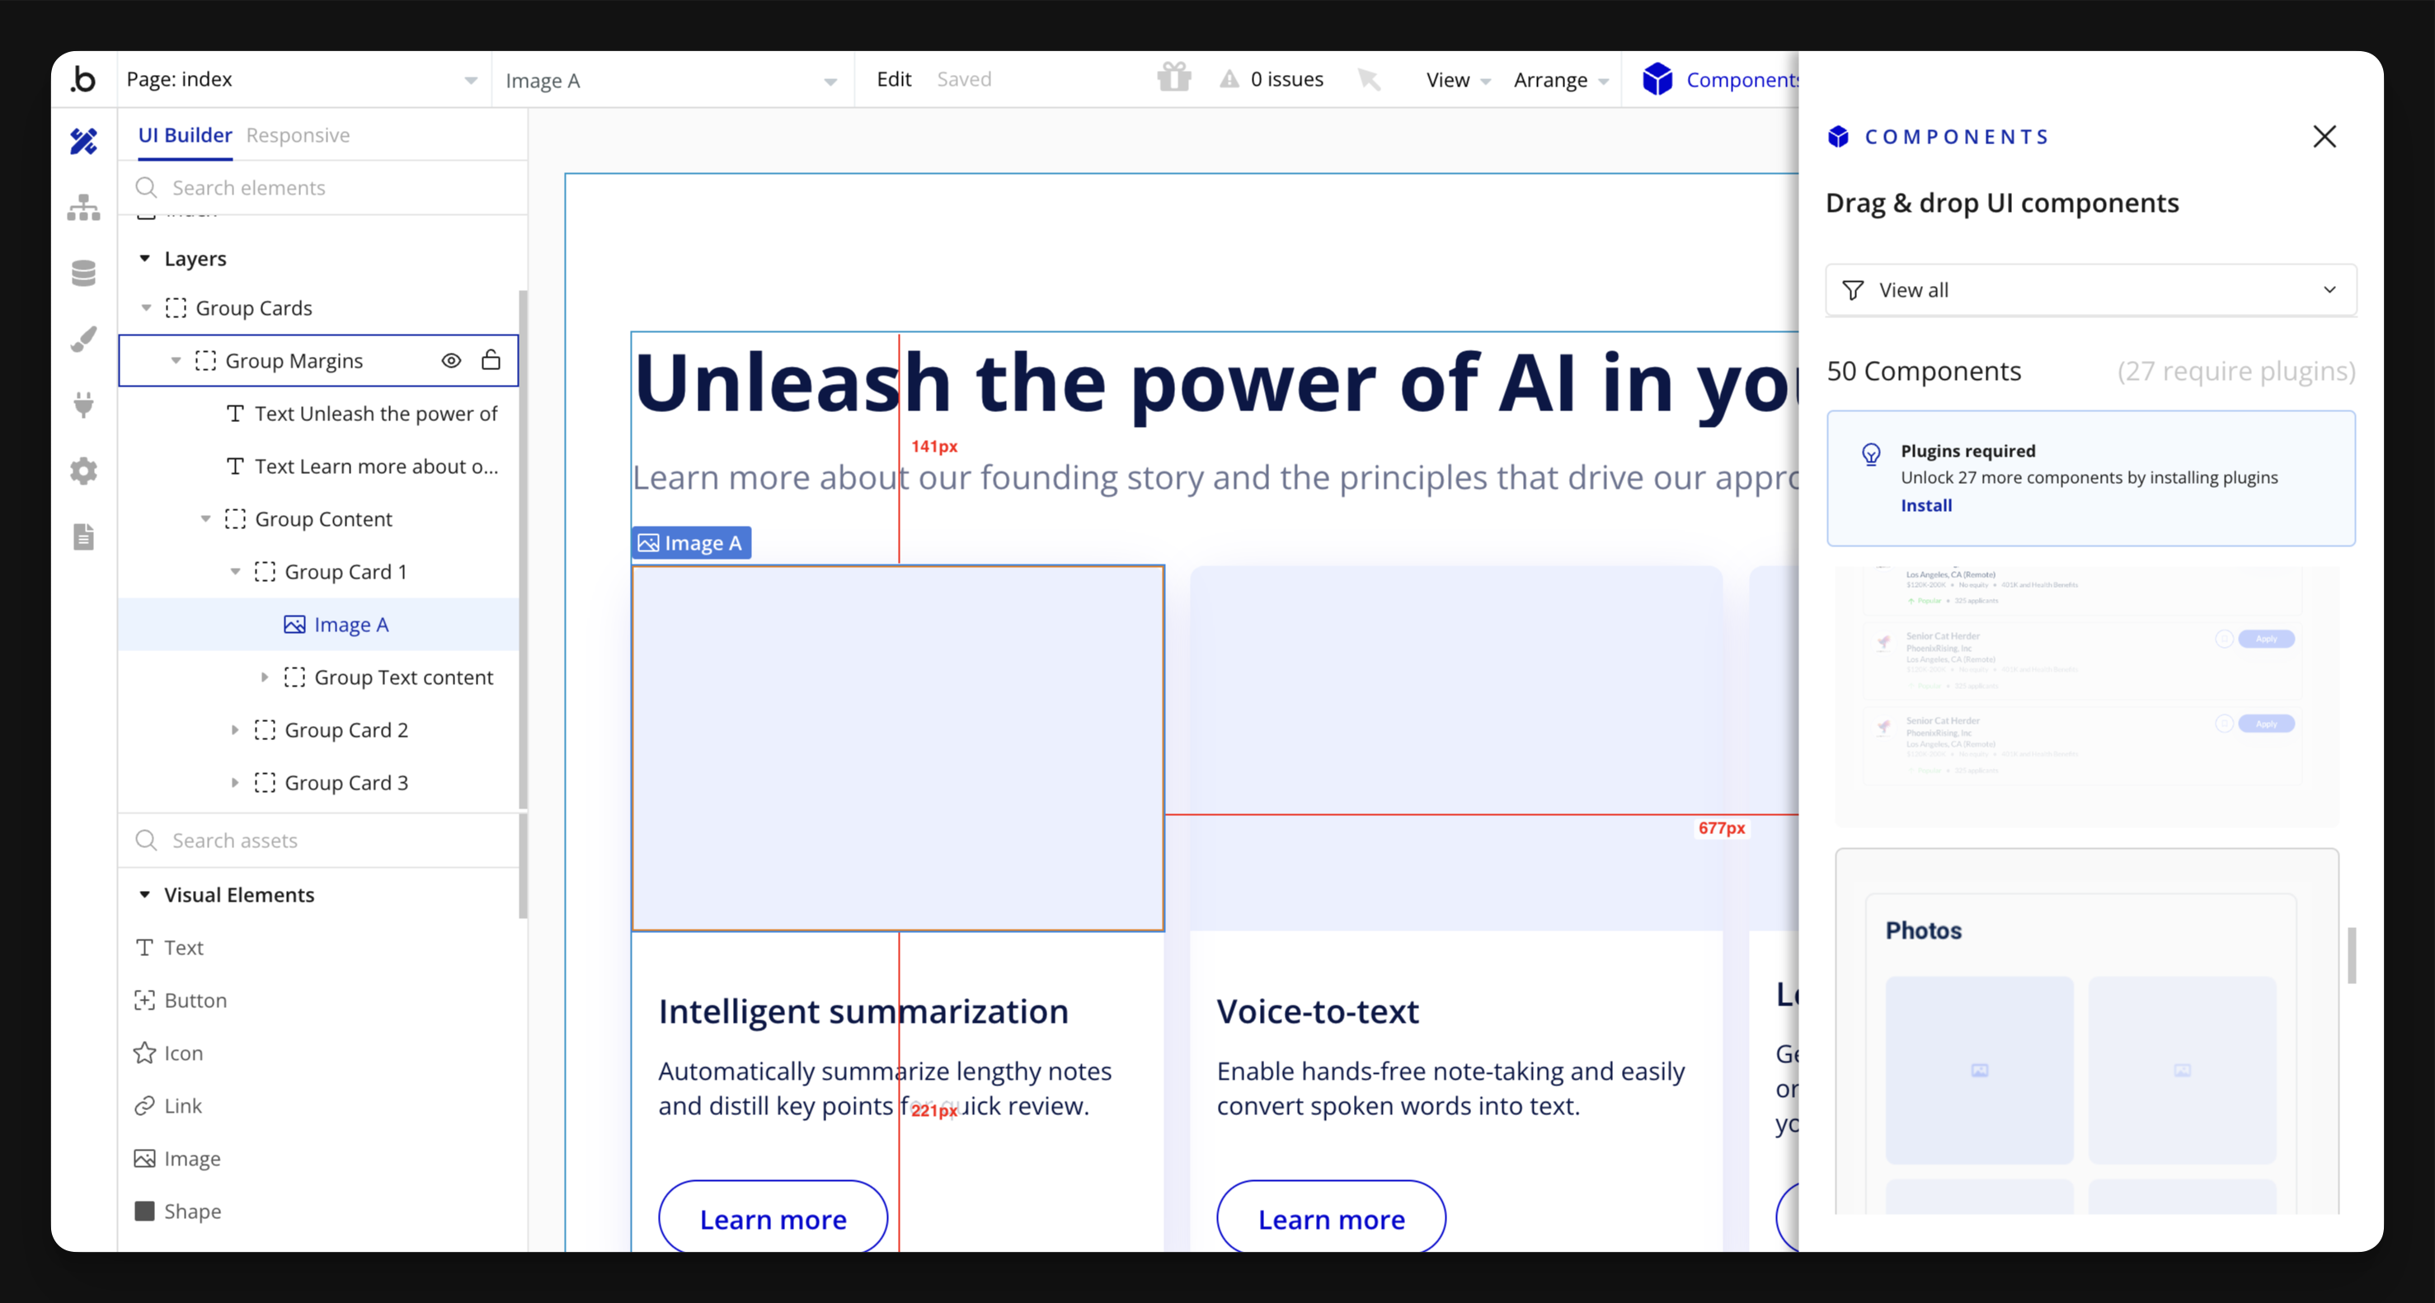Select the Shape visual element
The height and width of the screenshot is (1303, 2435).
(x=178, y=1212)
